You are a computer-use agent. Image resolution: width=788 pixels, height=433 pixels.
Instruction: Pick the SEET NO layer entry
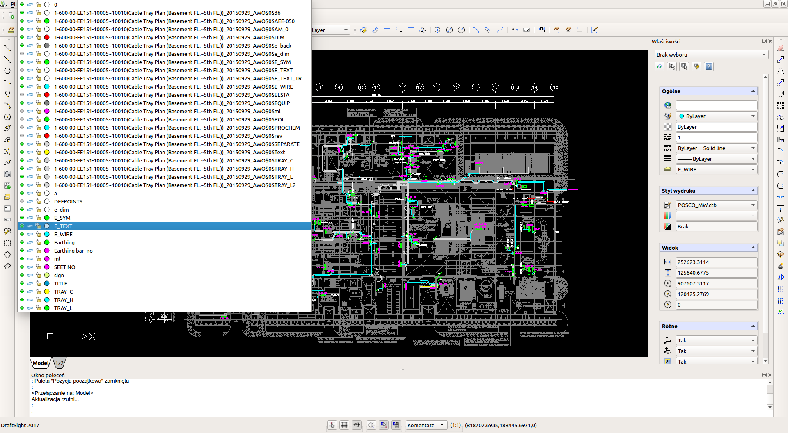click(64, 267)
